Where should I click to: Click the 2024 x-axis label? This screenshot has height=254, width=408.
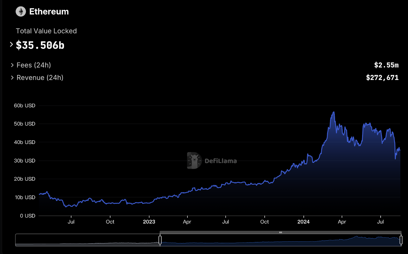click(x=303, y=222)
